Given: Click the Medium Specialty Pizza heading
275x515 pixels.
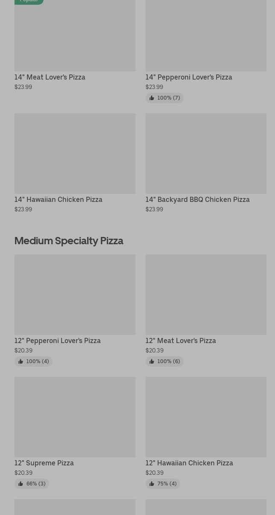Looking at the screenshot, I should pos(69,240).
